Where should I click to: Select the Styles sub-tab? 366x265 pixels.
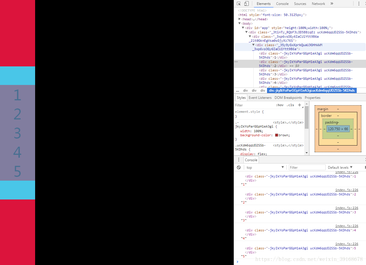click(x=241, y=98)
